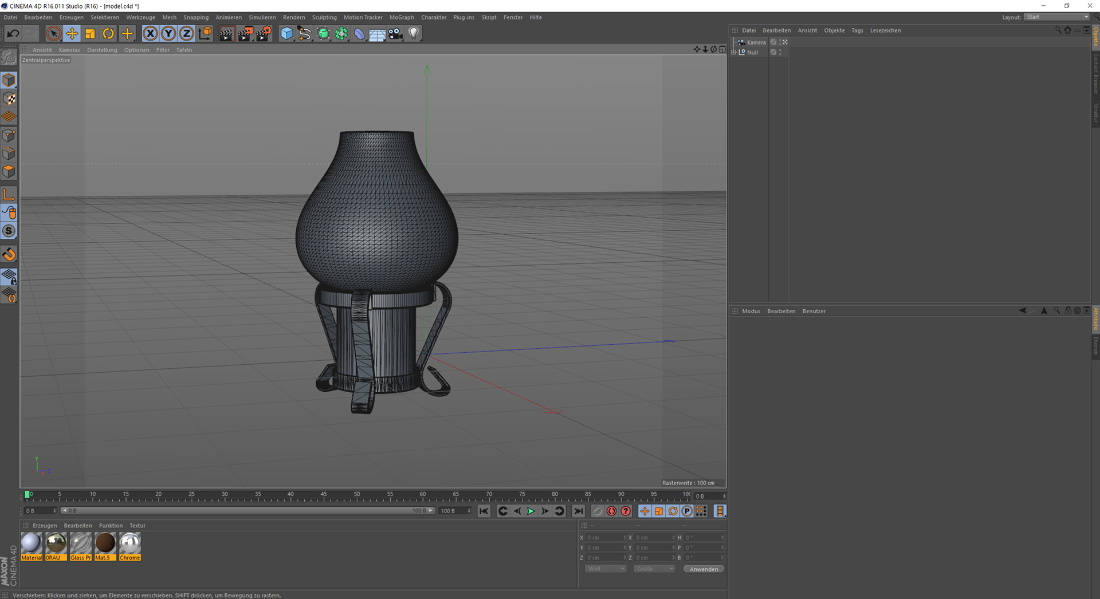
Task: Open the Mesh menu
Action: [x=170, y=17]
